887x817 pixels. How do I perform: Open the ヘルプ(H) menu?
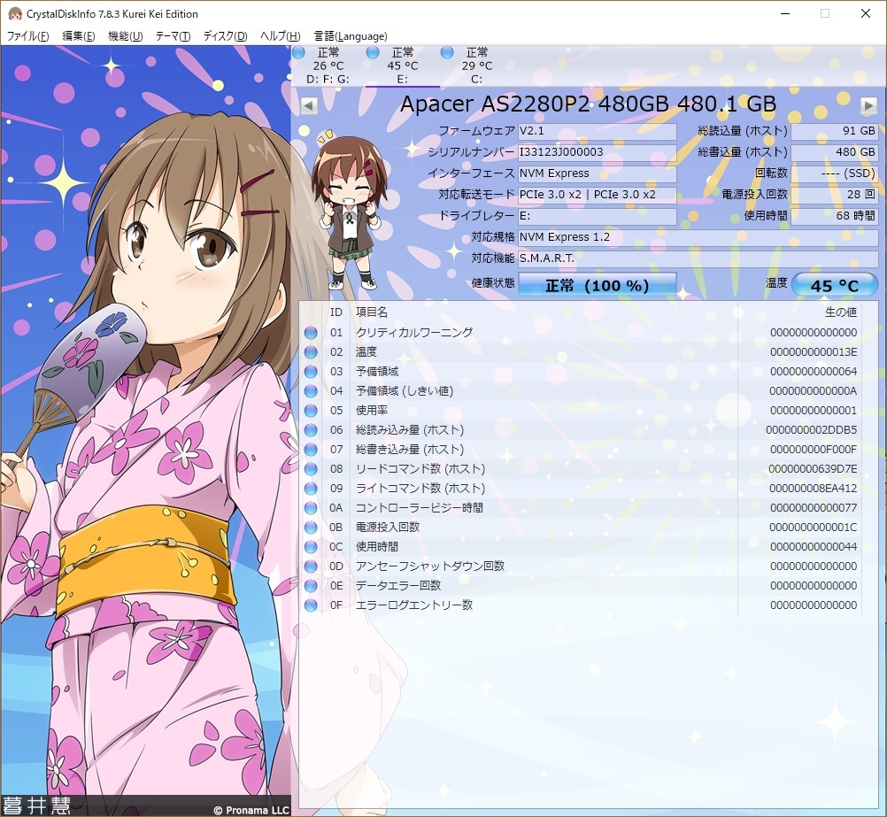pyautogui.click(x=280, y=36)
